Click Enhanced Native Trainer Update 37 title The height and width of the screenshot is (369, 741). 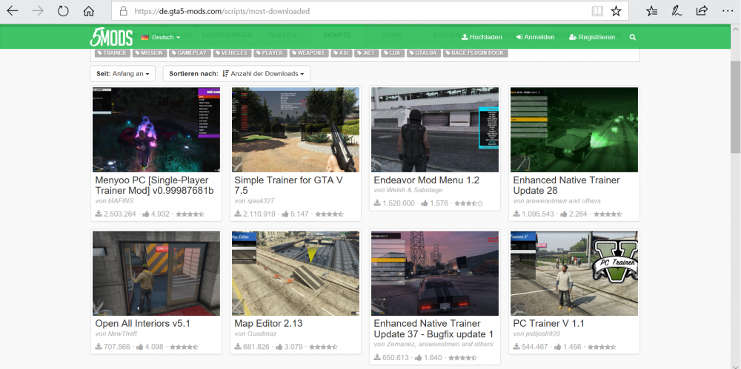433,329
